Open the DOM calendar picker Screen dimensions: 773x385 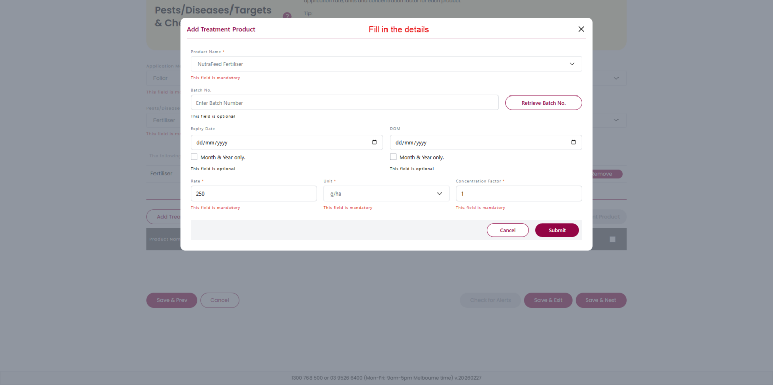pos(573,142)
